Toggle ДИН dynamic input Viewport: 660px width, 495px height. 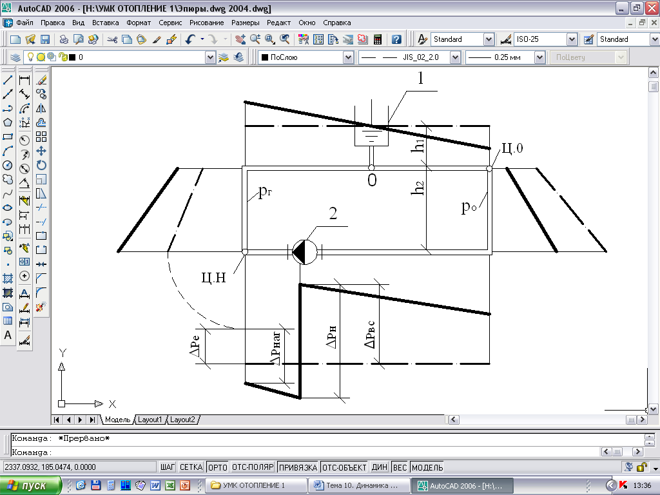coord(379,467)
